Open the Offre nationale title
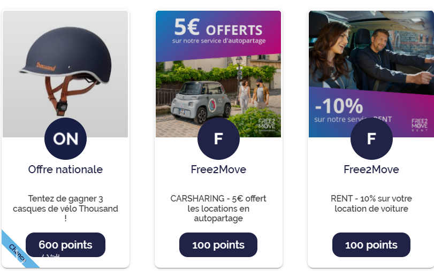 point(65,169)
